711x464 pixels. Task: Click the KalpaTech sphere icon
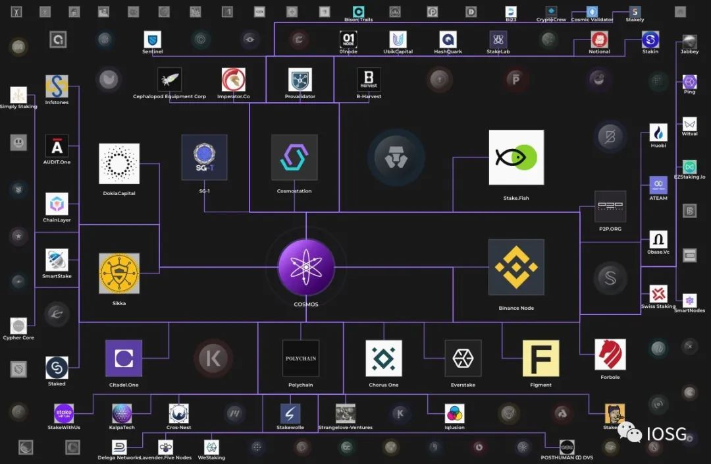[x=122, y=414]
